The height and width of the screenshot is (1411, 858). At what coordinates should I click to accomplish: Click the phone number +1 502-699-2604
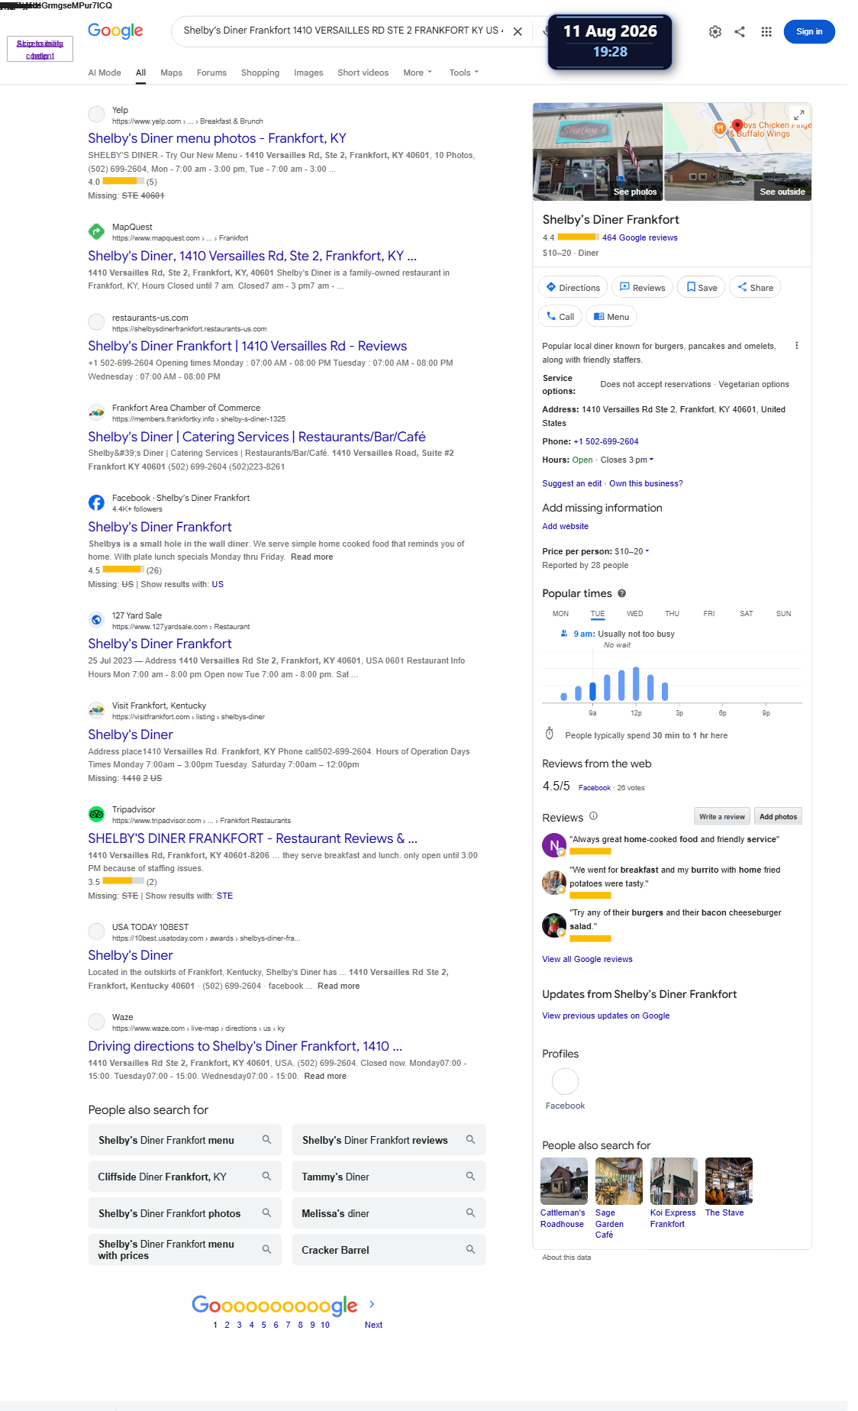606,441
